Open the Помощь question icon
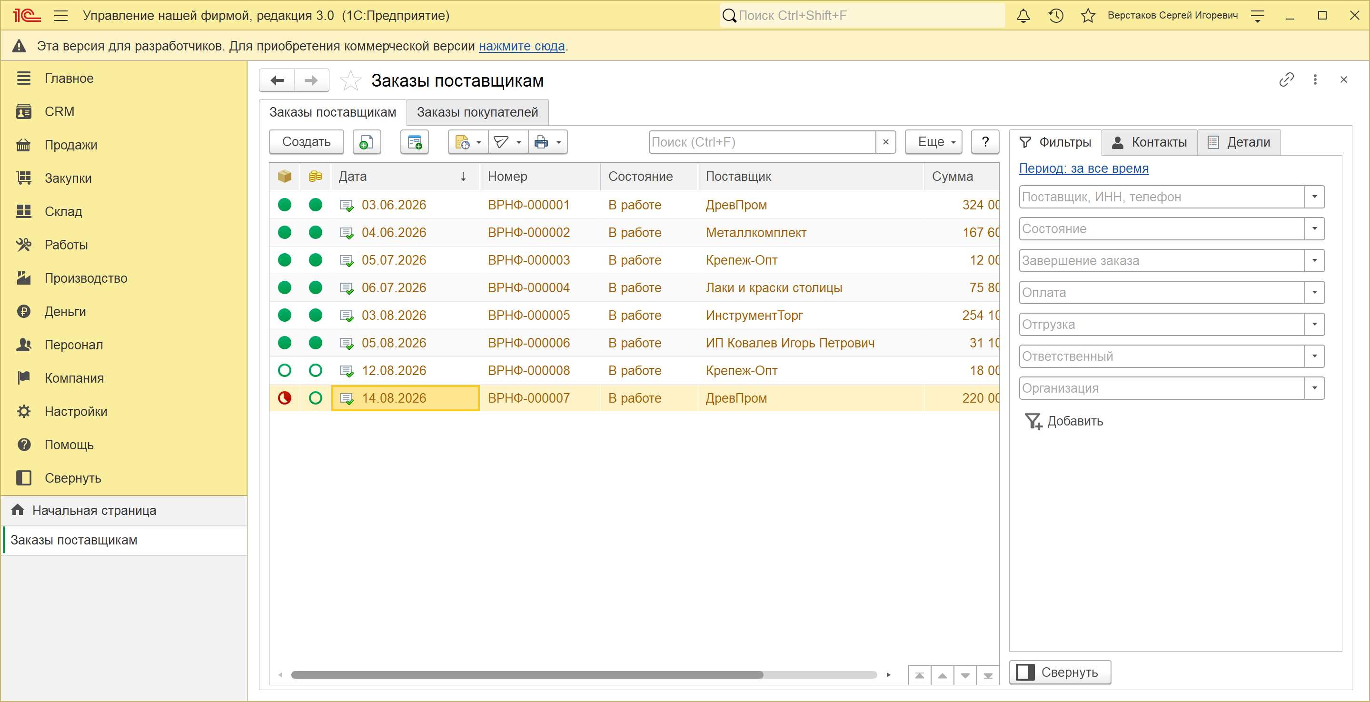1370x702 pixels. [23, 445]
